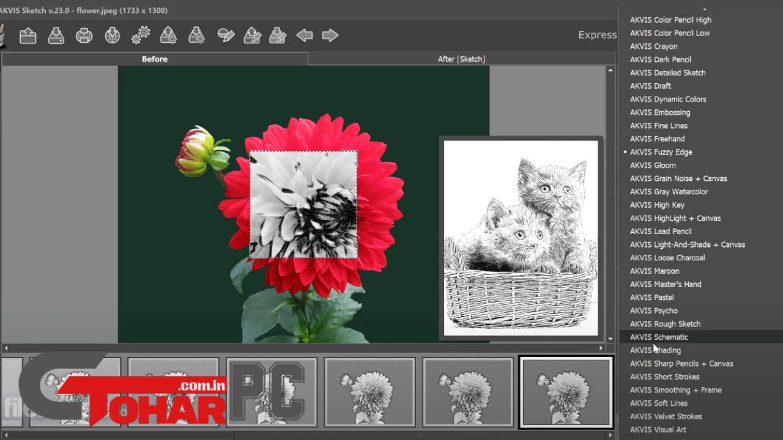783x440 pixels.
Task: Select the checked AKVIS Fuzzy Edge preset
Action: 661,152
